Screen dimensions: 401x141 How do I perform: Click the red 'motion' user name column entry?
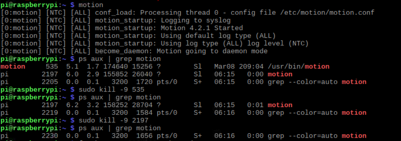[13, 66]
